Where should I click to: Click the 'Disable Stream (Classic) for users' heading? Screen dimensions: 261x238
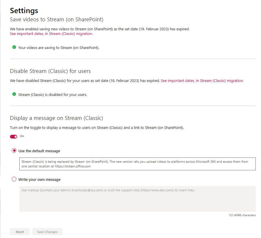50,71
